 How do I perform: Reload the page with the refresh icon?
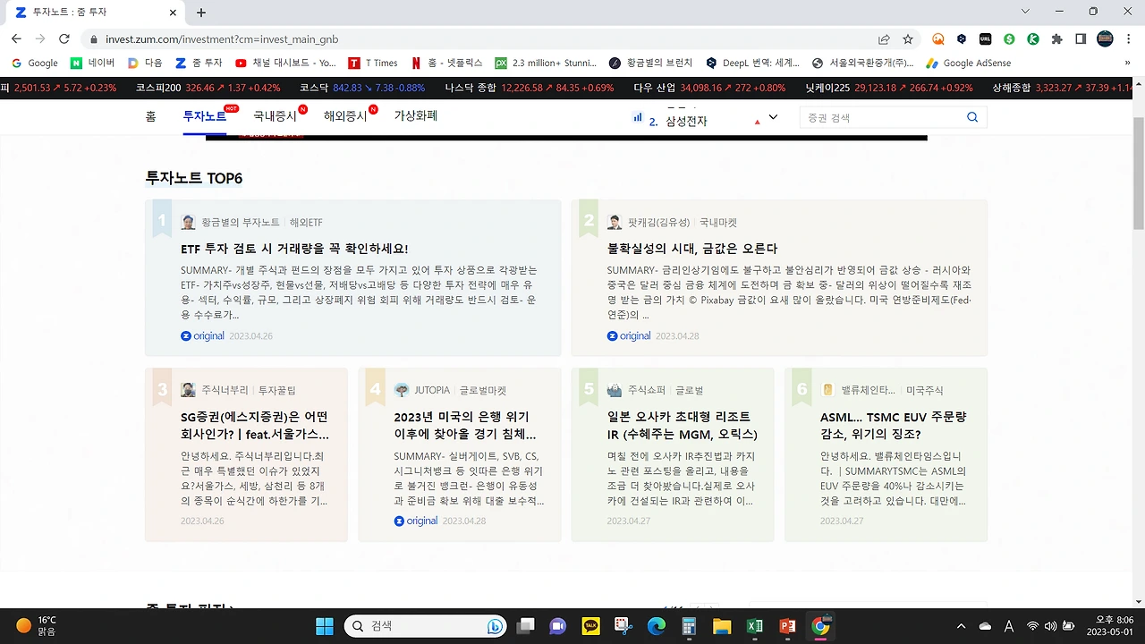[x=64, y=39]
